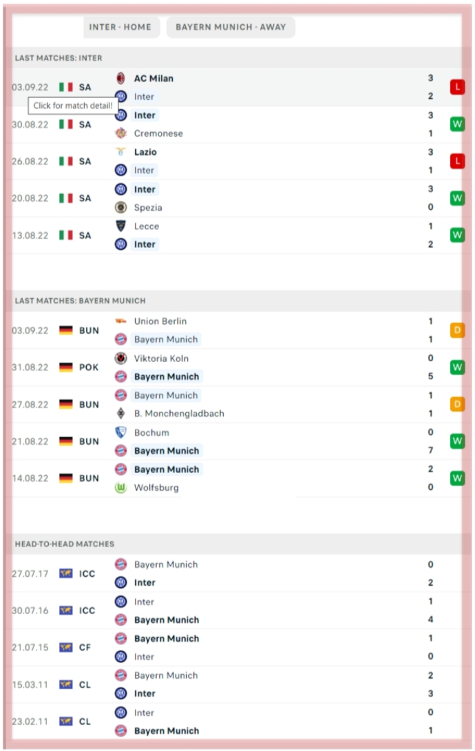Switch to Bayern Munich - Away tab
Viewport: 475px width, 751px height.
pyautogui.click(x=231, y=28)
